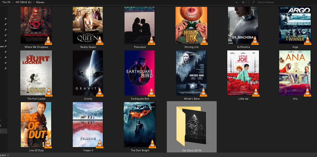Screen dimensions: 317x157
Task: Click 'The Hurt Locker' file name
Action: coord(36,99)
